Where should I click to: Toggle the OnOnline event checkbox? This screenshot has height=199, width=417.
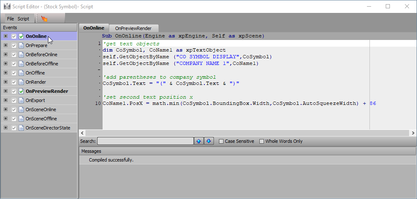(x=14, y=36)
